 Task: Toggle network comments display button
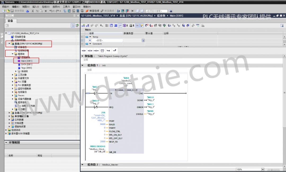click(137, 25)
